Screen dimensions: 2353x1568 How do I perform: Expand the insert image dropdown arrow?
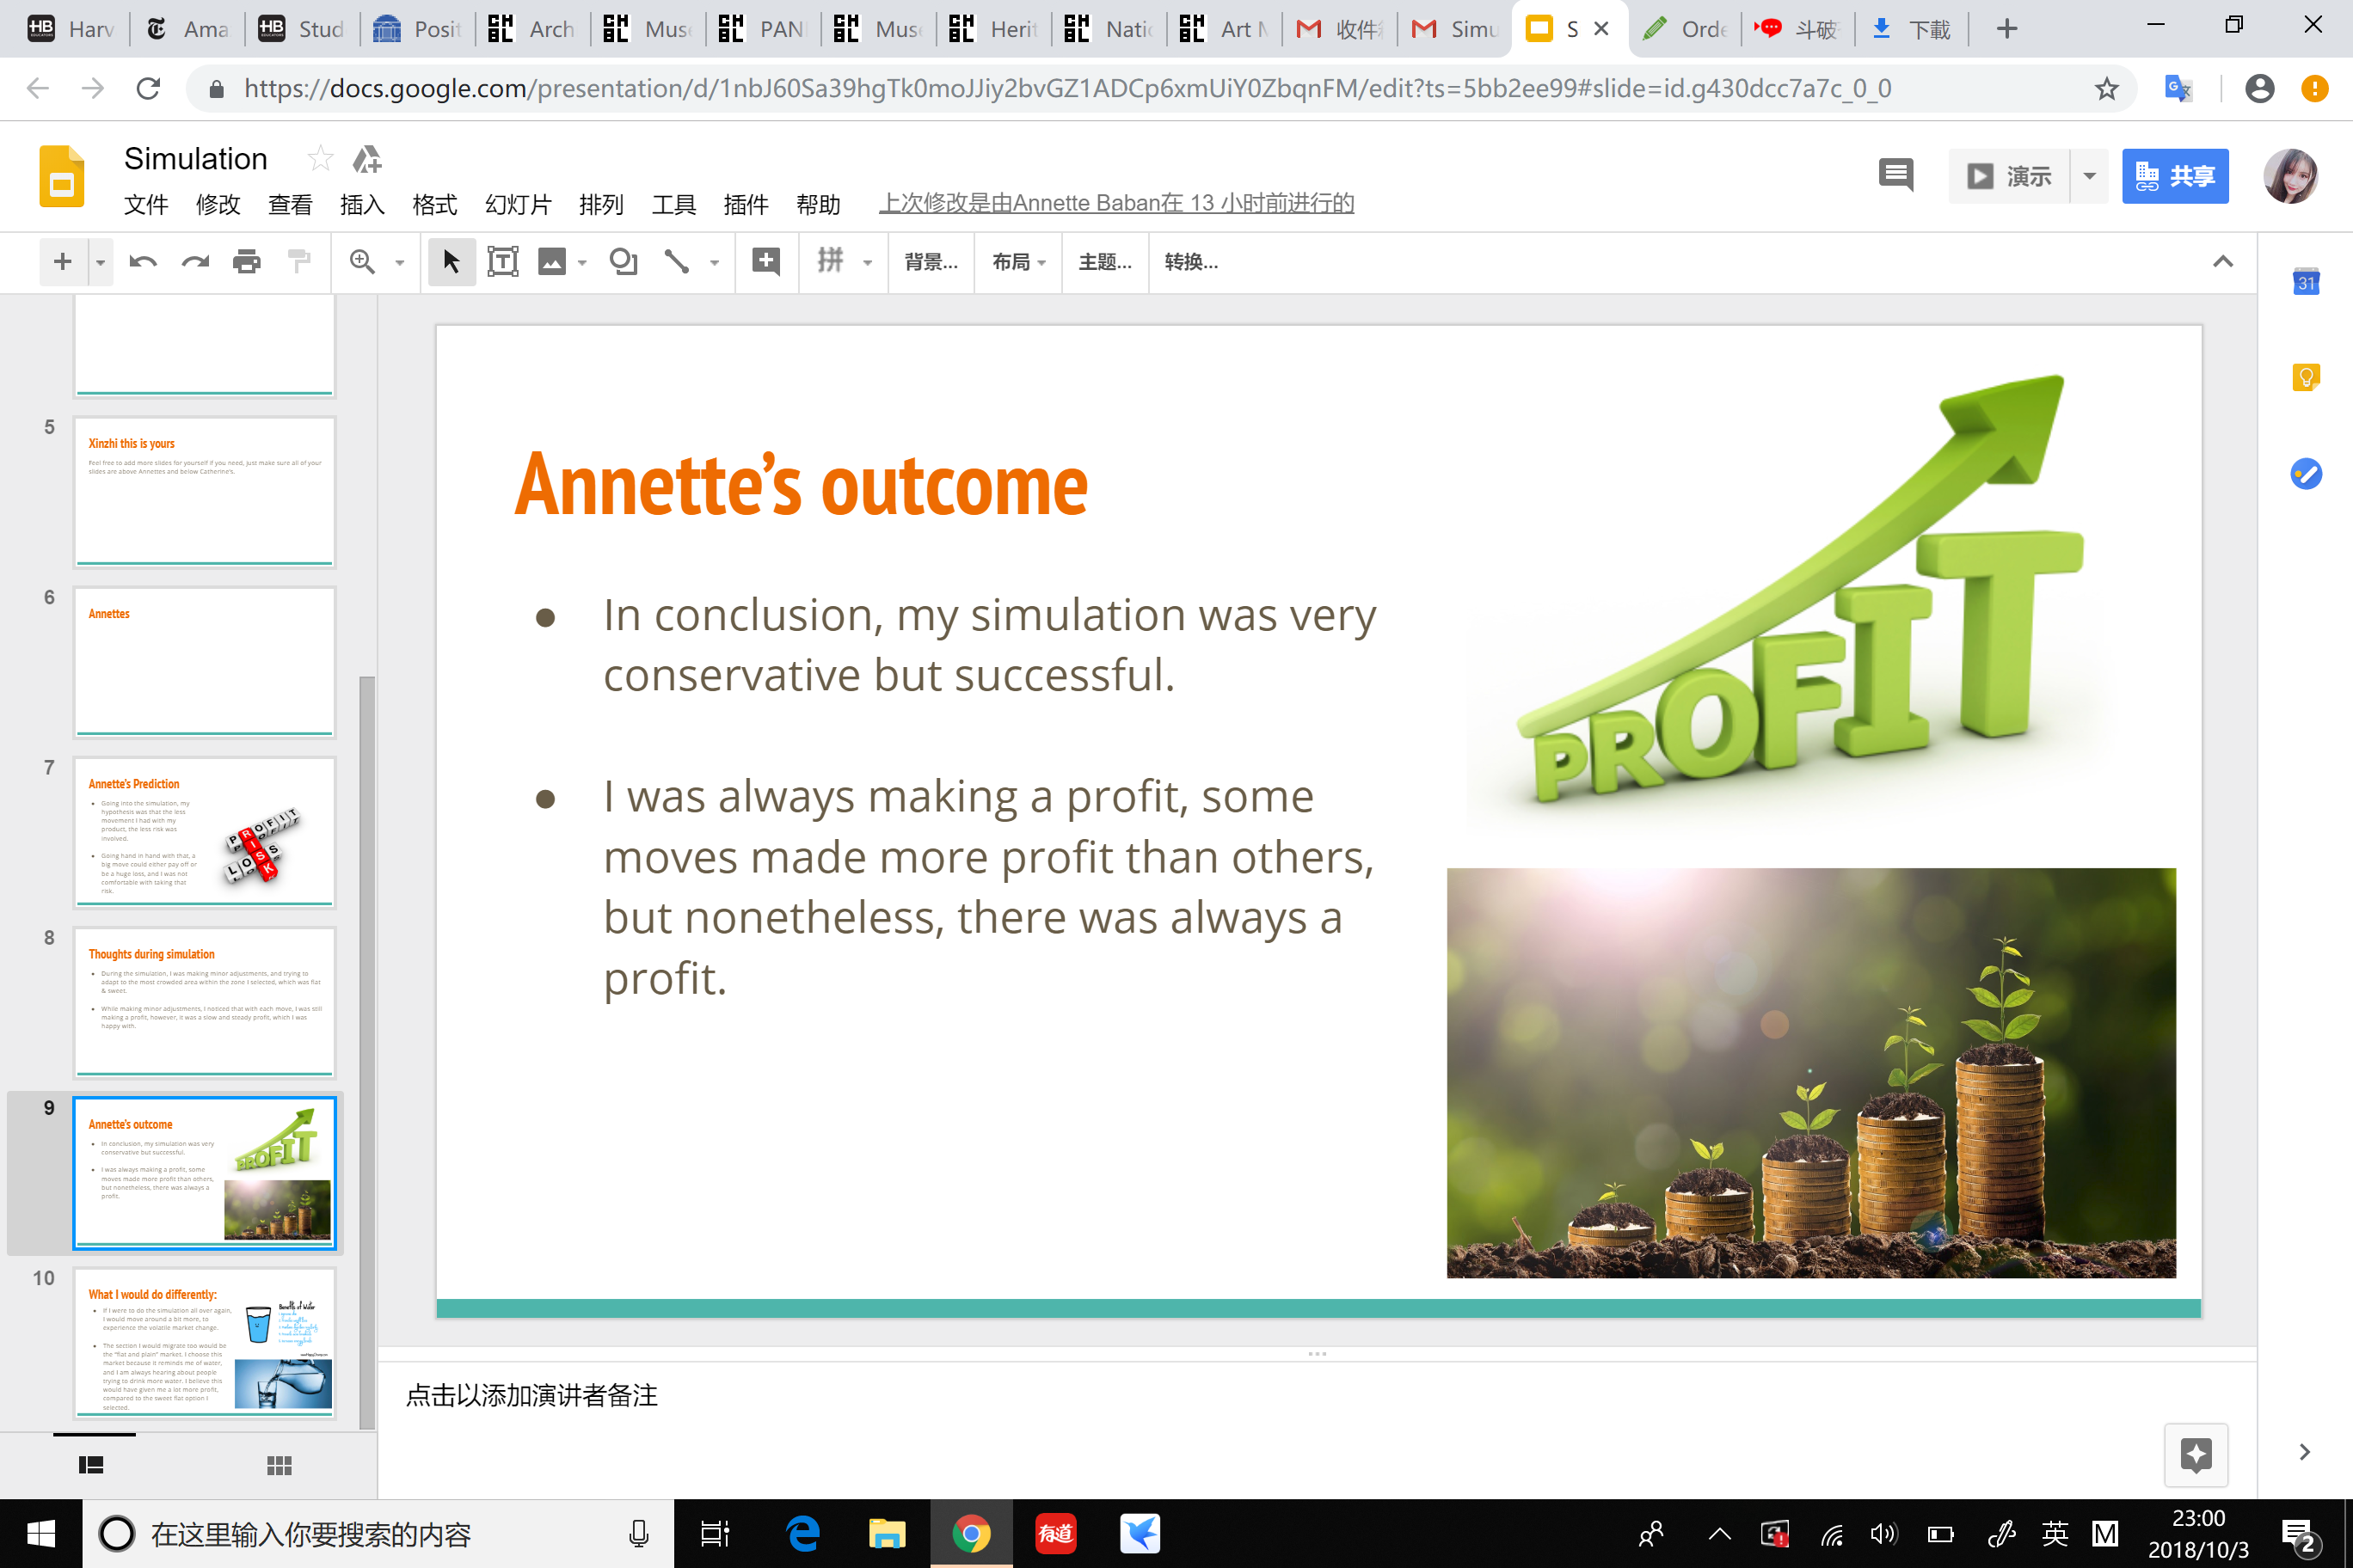point(582,263)
